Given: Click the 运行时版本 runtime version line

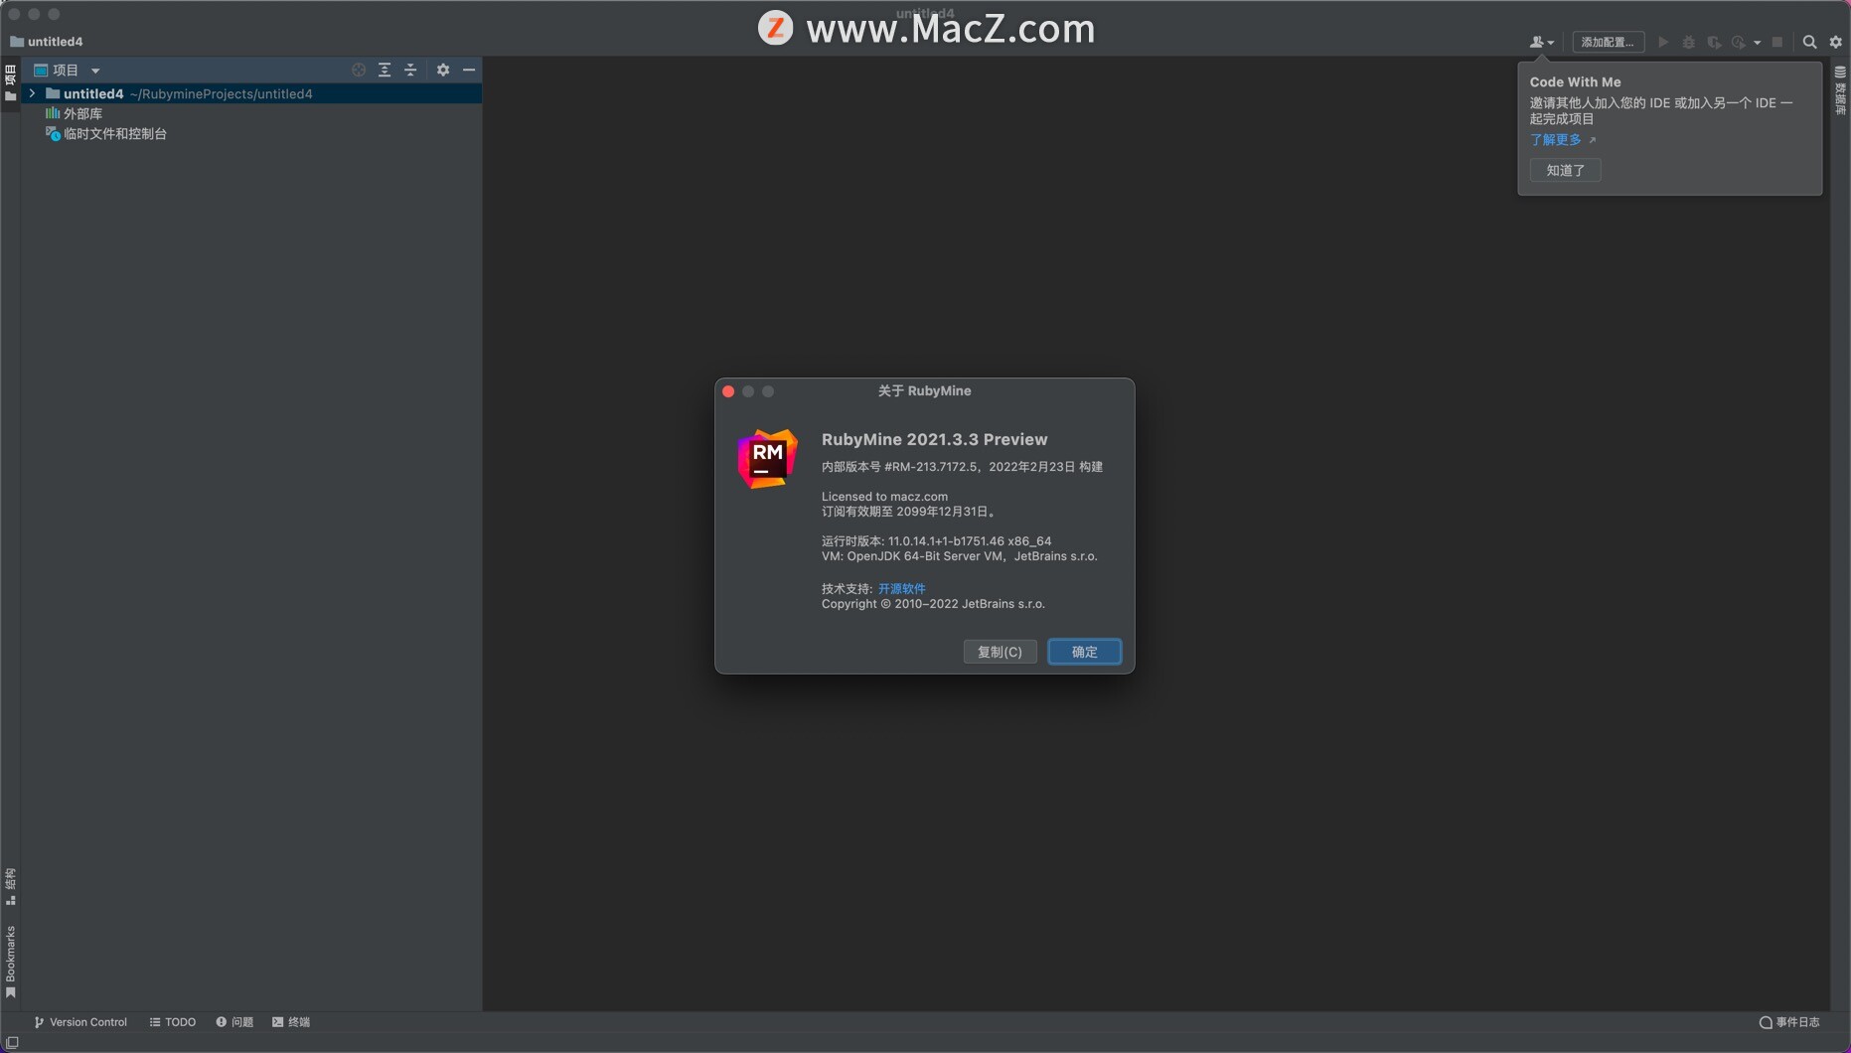Looking at the screenshot, I should 936,541.
